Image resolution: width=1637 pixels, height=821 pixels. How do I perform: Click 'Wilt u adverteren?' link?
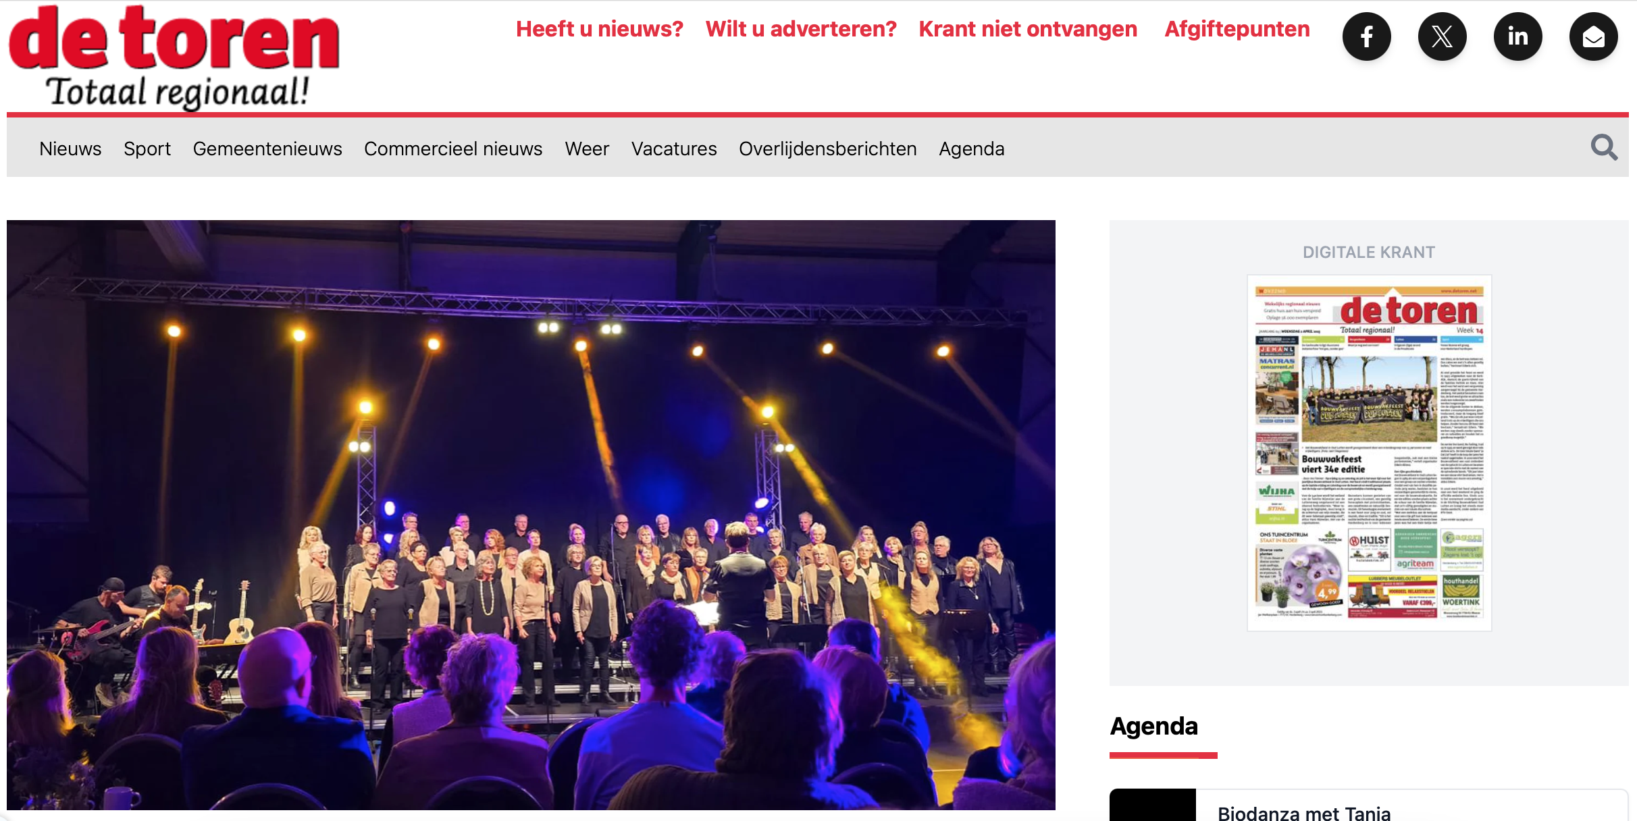tap(801, 29)
